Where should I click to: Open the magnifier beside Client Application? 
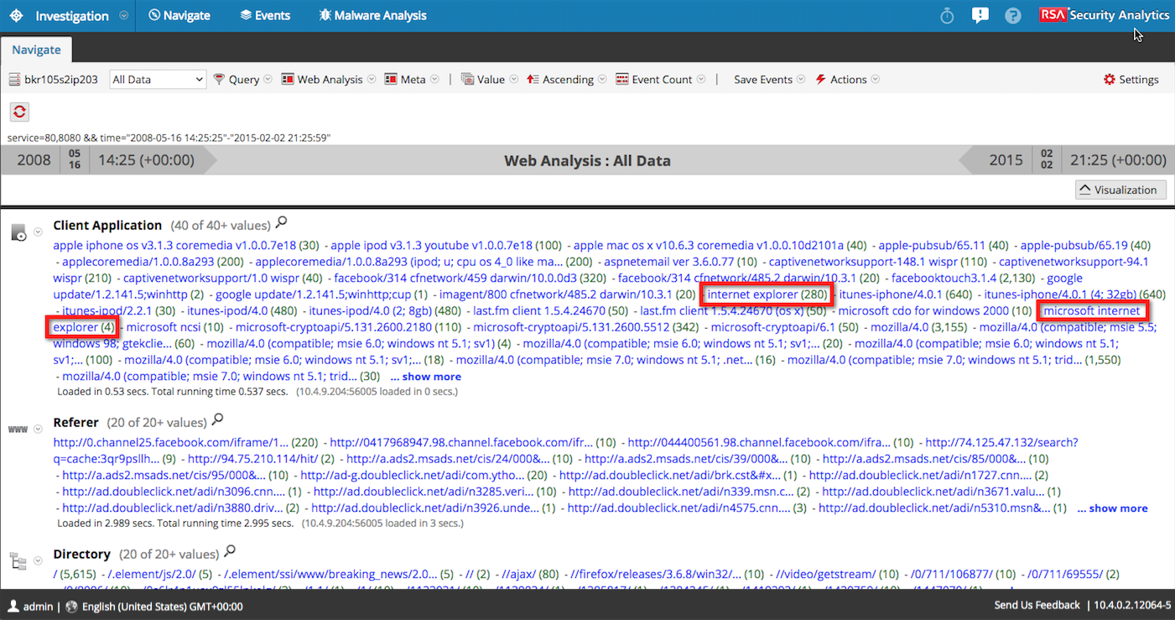[x=280, y=221]
